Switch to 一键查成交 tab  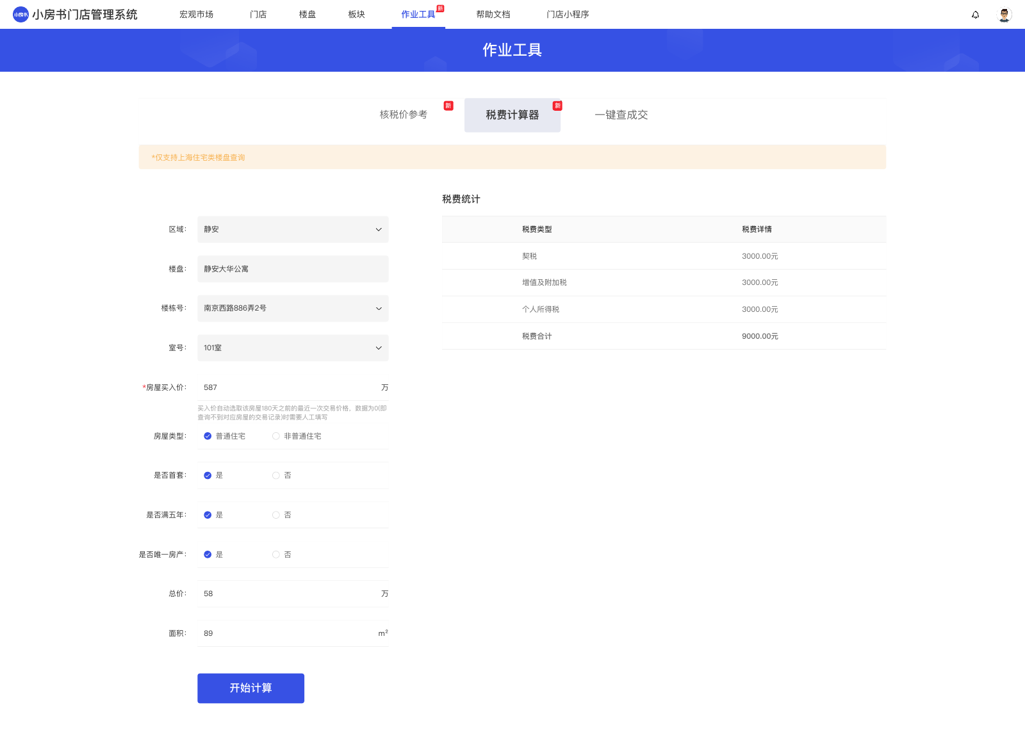621,115
